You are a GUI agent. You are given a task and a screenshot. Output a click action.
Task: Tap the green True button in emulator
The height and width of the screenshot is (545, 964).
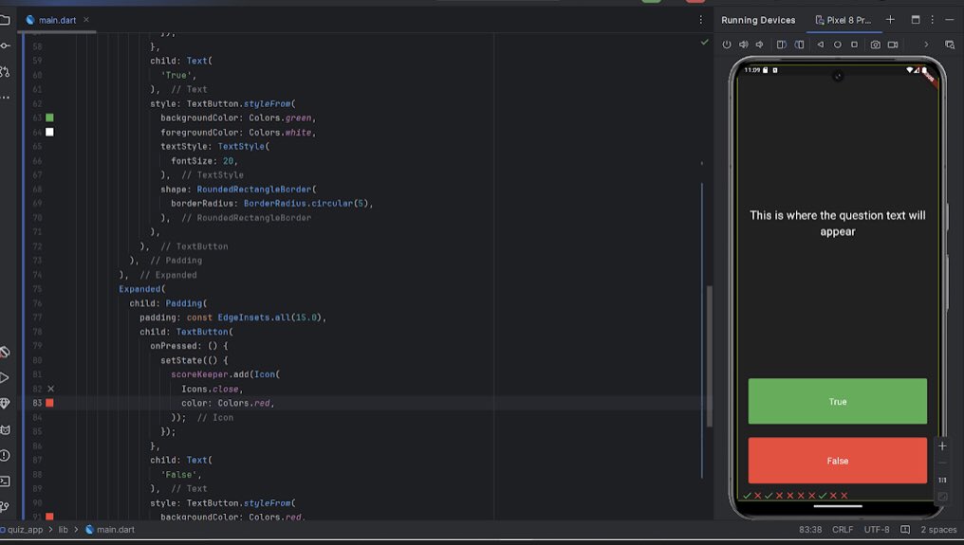838,401
